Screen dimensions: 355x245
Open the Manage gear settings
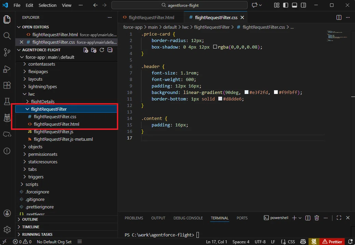7,229
